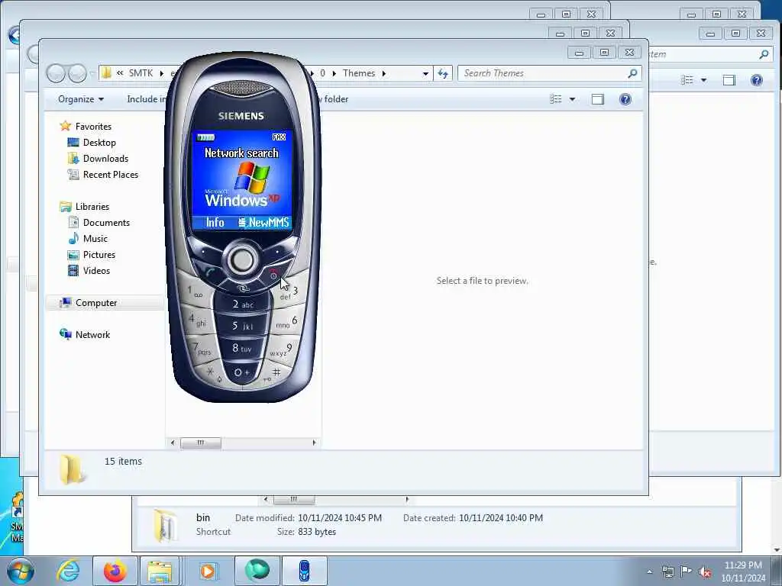
Task: Open Windows Explorer taskbar button
Action: coord(160,571)
